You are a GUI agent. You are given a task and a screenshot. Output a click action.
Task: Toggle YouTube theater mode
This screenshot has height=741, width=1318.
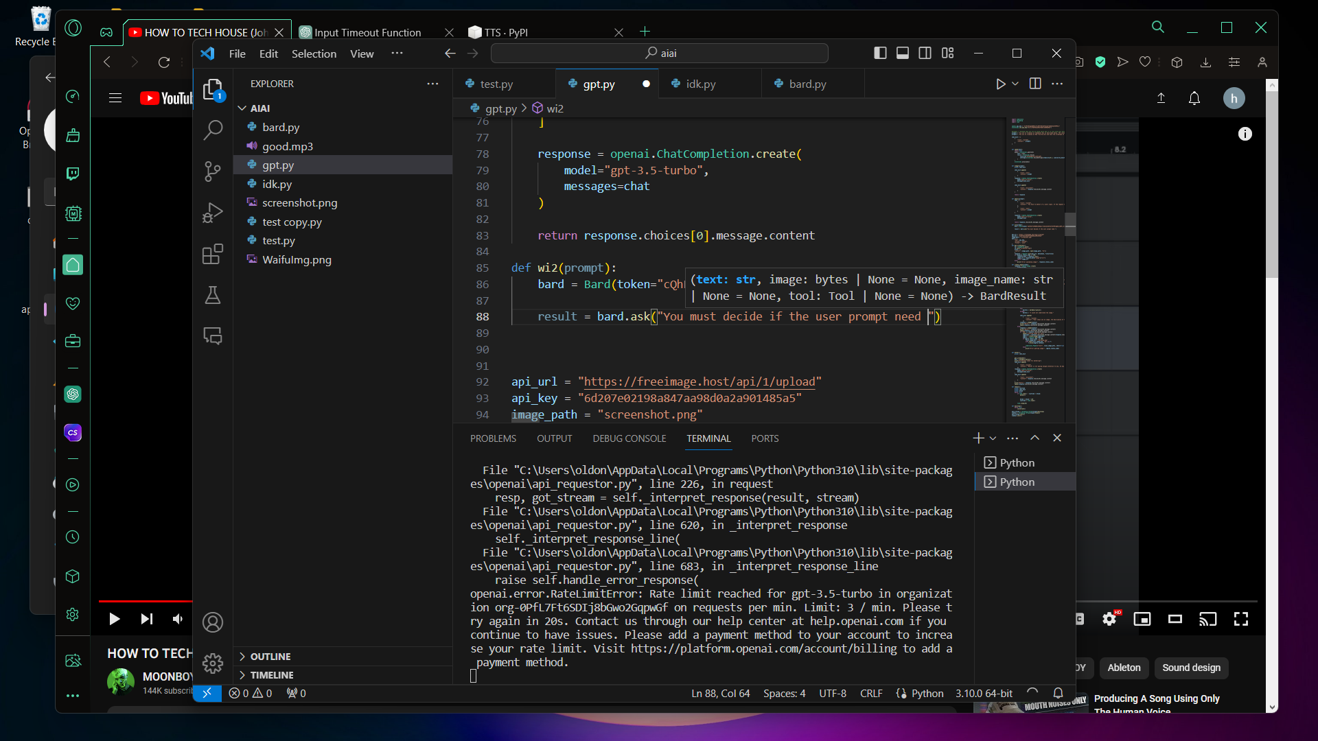click(x=1175, y=620)
